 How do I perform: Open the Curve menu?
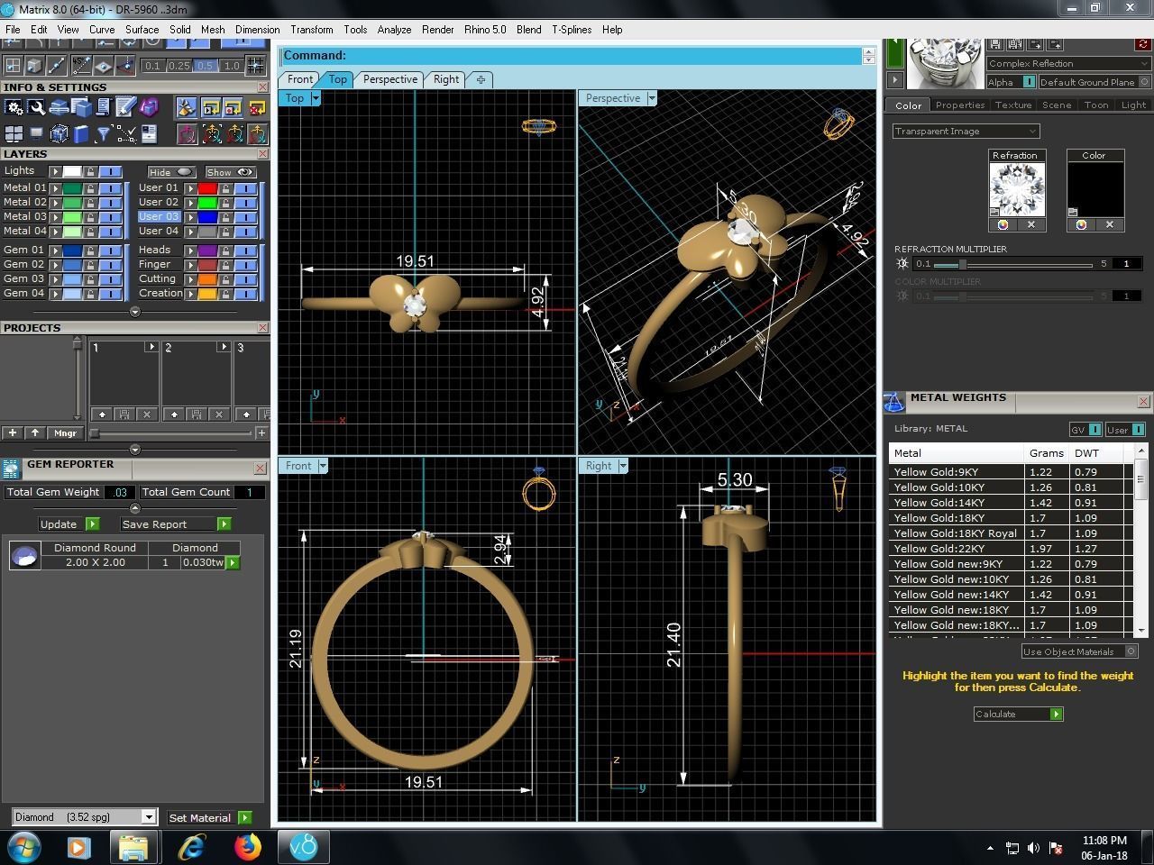(102, 30)
